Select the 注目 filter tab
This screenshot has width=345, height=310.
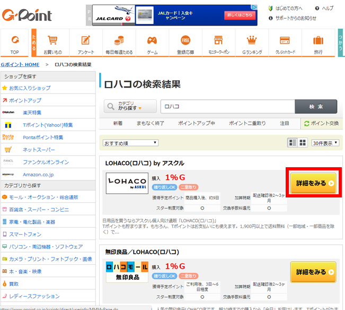click(284, 123)
